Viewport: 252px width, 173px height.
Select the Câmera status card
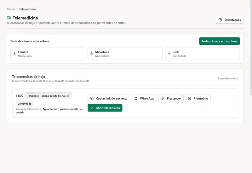tap(48, 54)
